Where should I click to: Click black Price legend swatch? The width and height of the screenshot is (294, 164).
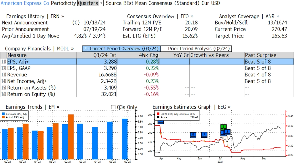[x=158, y=117]
